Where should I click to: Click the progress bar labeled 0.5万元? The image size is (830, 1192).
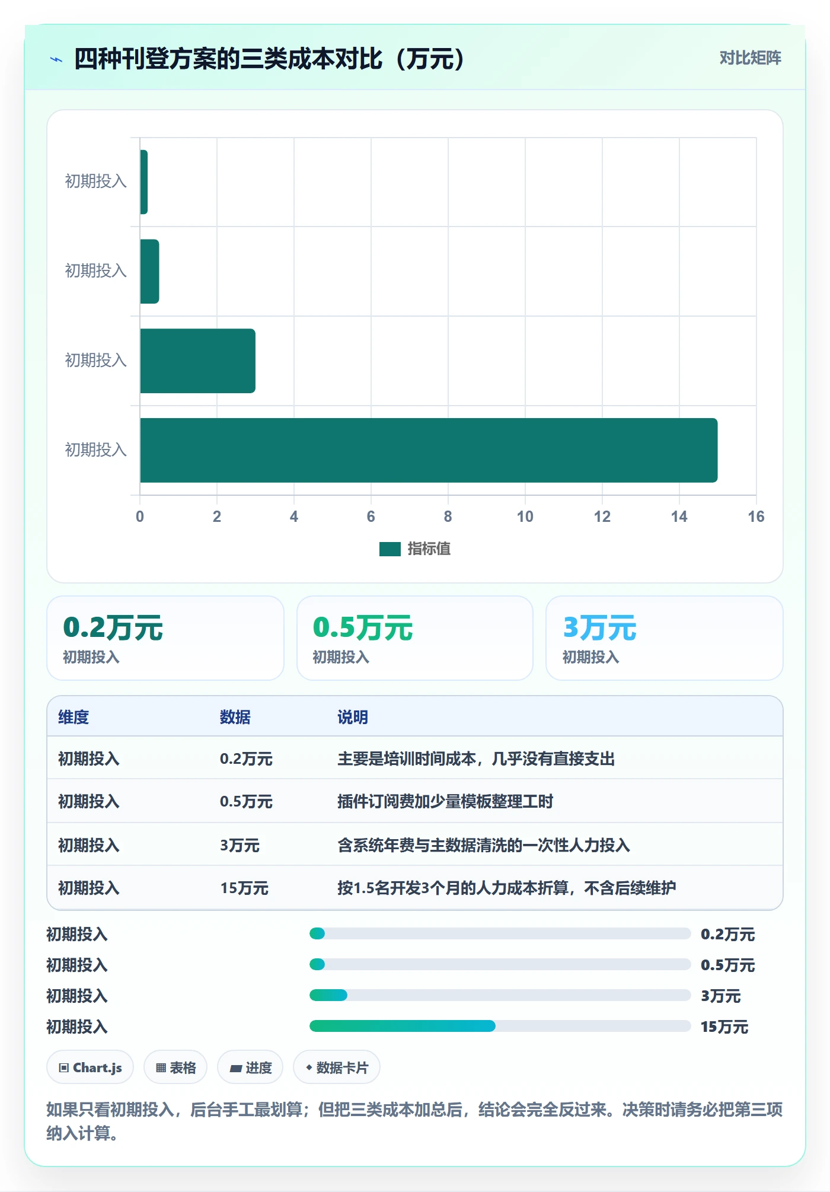(500, 964)
